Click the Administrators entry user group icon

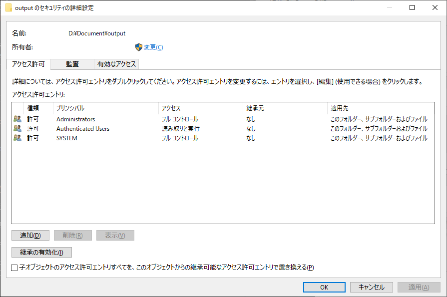(17, 119)
